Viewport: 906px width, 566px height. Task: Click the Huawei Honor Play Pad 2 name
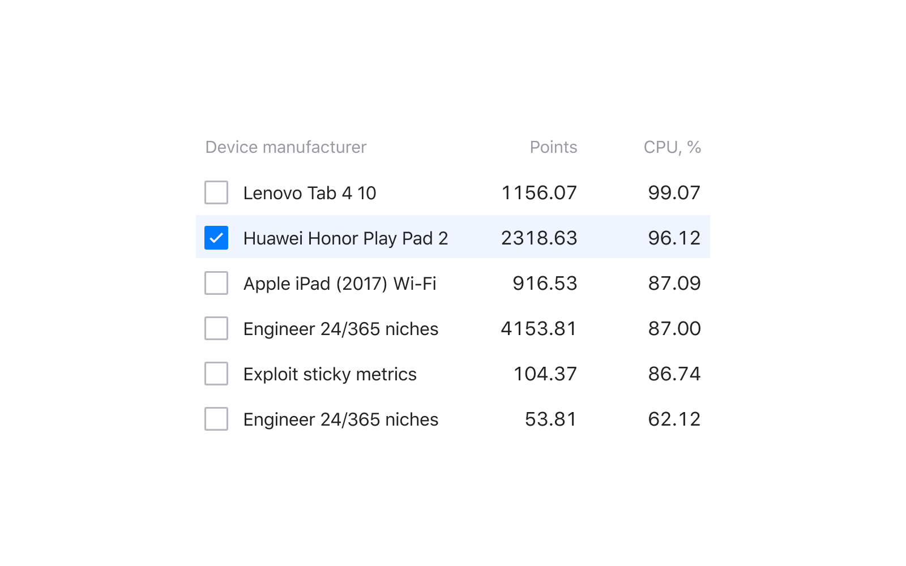(345, 238)
